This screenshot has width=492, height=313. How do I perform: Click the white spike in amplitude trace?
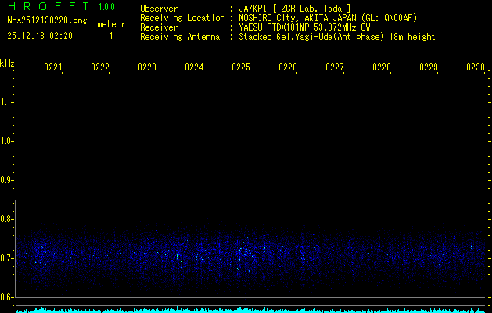(325, 306)
